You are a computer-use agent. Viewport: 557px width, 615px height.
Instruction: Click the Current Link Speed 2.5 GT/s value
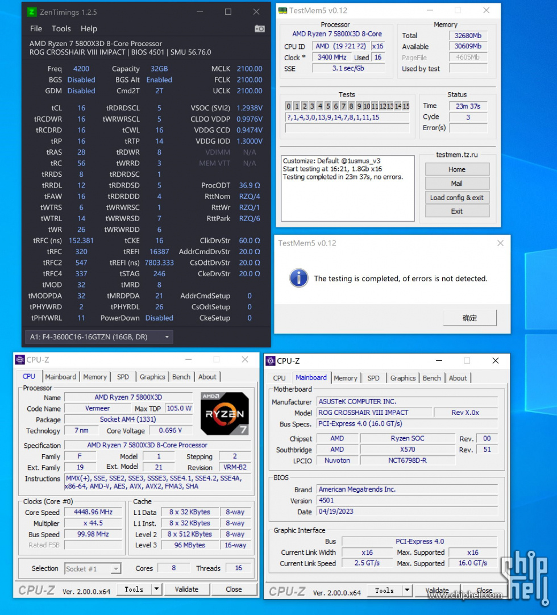pos(367,563)
